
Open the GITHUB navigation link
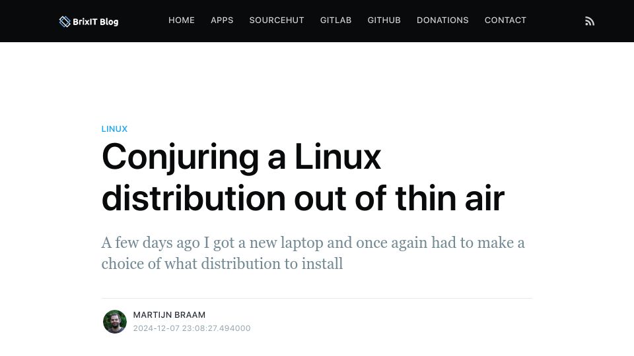pos(384,20)
